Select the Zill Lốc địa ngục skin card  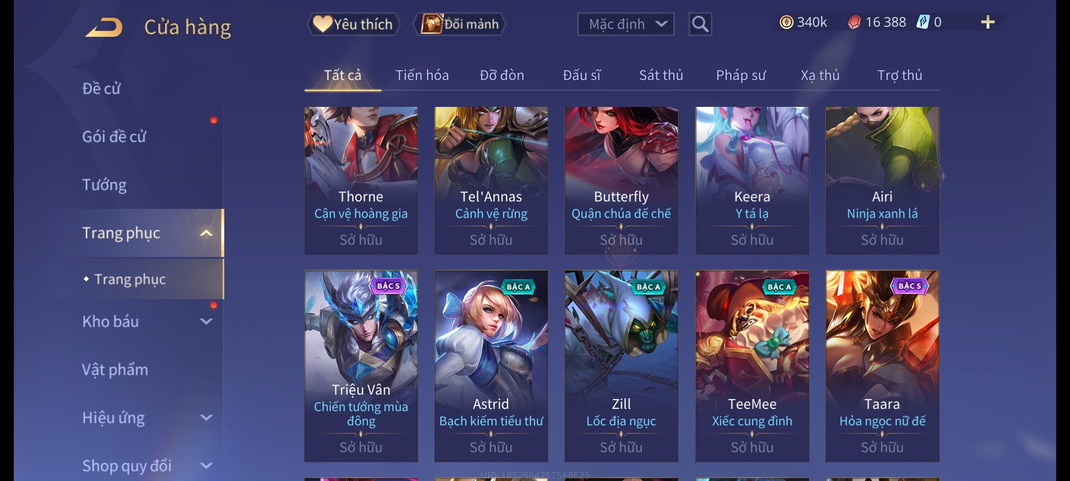coord(621,366)
